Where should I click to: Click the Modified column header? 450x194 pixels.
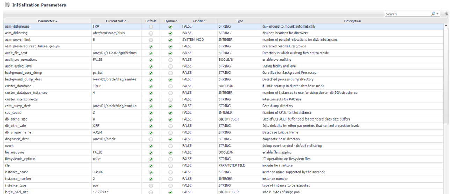pos(199,21)
